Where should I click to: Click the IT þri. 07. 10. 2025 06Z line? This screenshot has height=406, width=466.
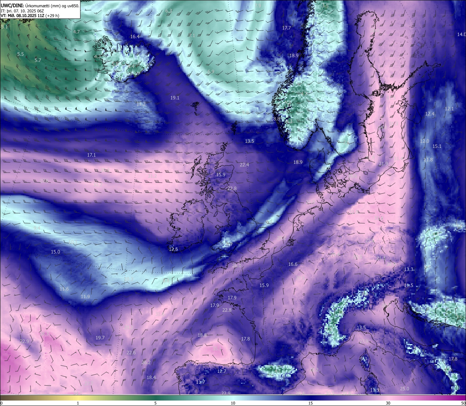click(22, 11)
